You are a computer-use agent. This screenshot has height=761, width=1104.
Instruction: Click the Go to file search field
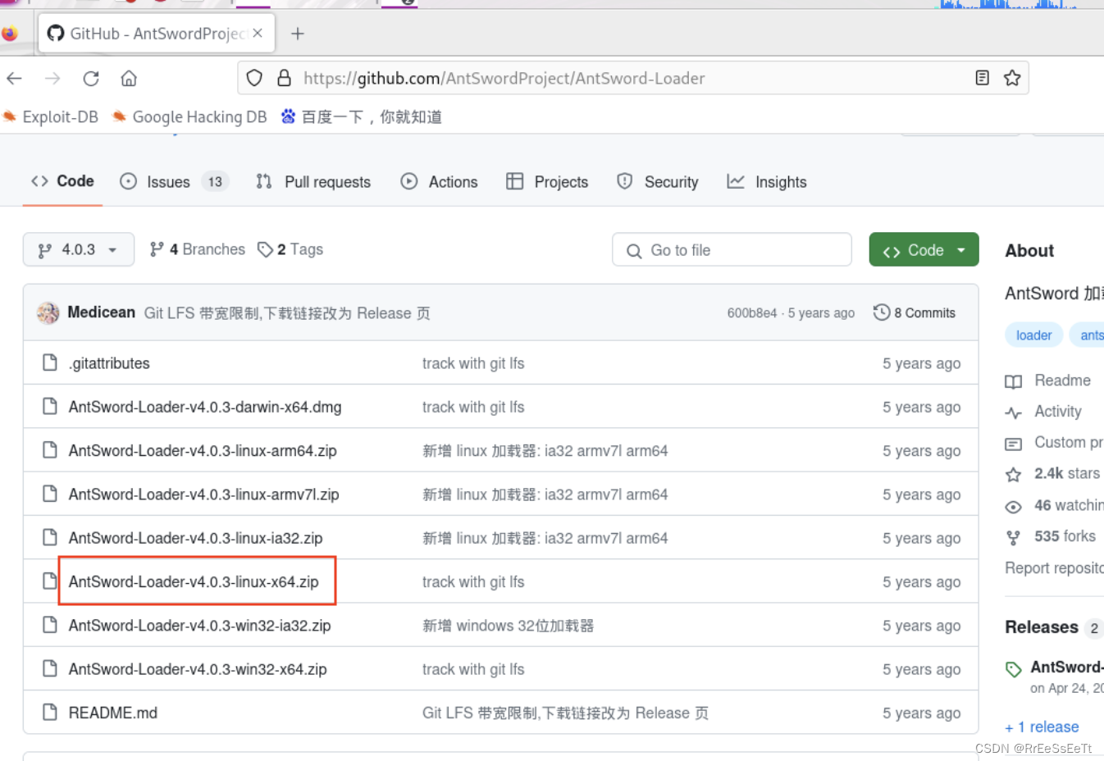point(731,249)
